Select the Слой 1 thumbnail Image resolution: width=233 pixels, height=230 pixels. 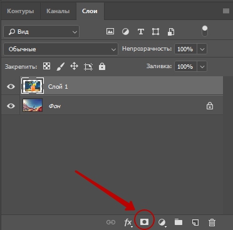[x=33, y=86]
